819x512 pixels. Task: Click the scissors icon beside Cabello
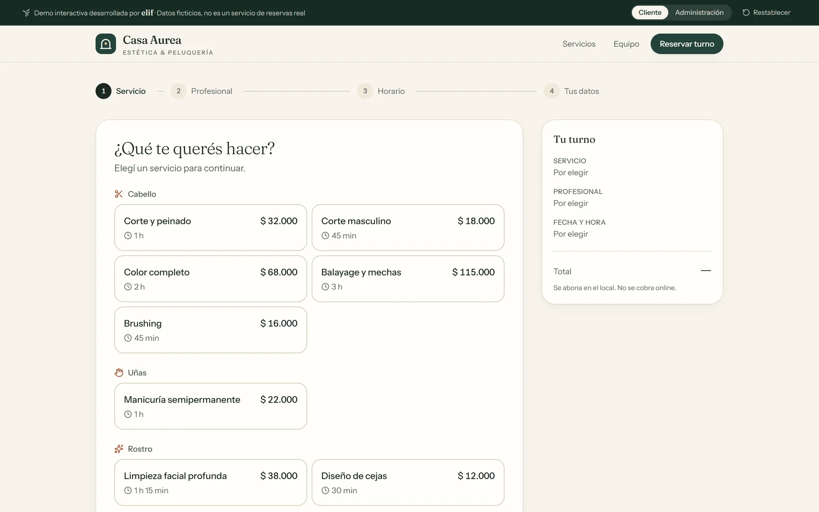(119, 194)
